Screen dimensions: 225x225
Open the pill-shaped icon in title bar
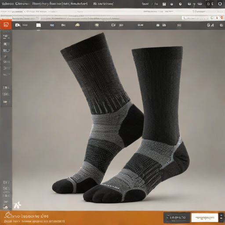coord(200,4)
